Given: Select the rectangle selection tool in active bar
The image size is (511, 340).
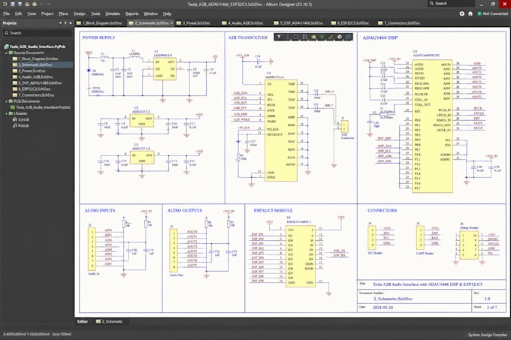Looking at the screenshot, I should click(x=296, y=37).
